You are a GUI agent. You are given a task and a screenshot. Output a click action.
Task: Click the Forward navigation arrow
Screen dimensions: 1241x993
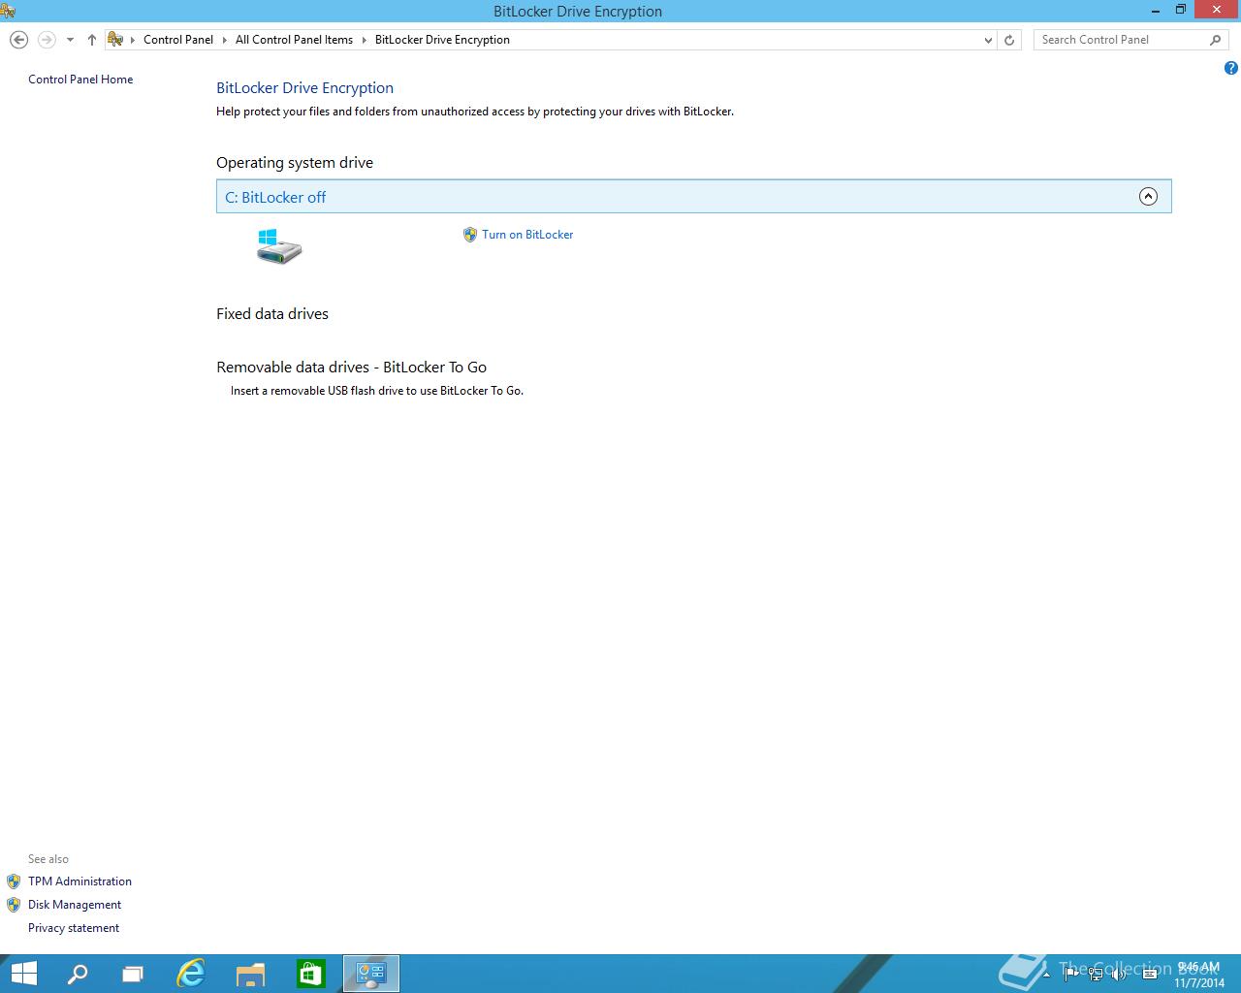pyautogui.click(x=47, y=40)
